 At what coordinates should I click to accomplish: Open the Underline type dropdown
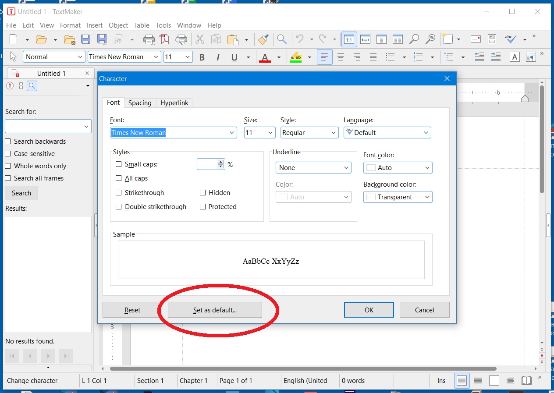click(x=313, y=168)
